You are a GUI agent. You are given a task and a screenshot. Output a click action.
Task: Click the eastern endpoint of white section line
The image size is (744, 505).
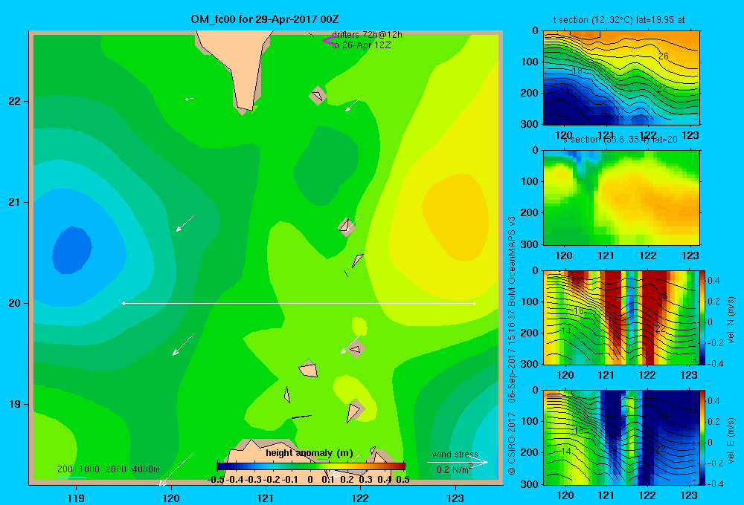point(475,303)
